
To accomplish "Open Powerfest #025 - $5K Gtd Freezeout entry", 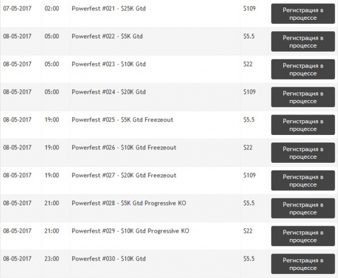I will 122,120.
